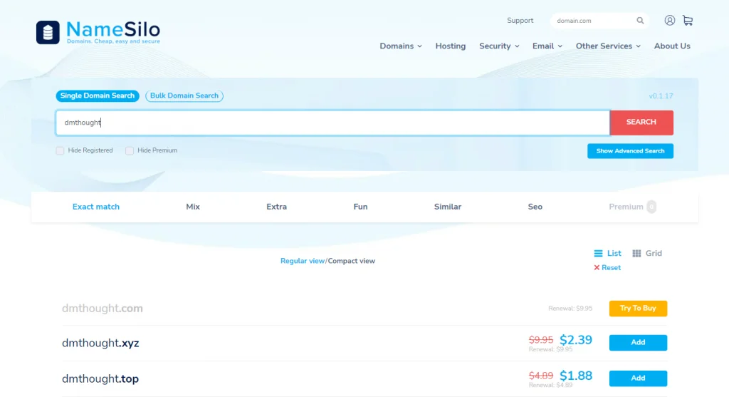Tick the Hide Registered checkbox
The height and width of the screenshot is (397, 729).
60,151
